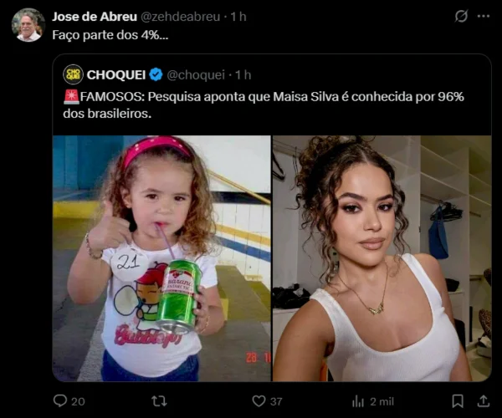Repost the tweet using retweet icon
502x418 pixels.
coord(159,401)
